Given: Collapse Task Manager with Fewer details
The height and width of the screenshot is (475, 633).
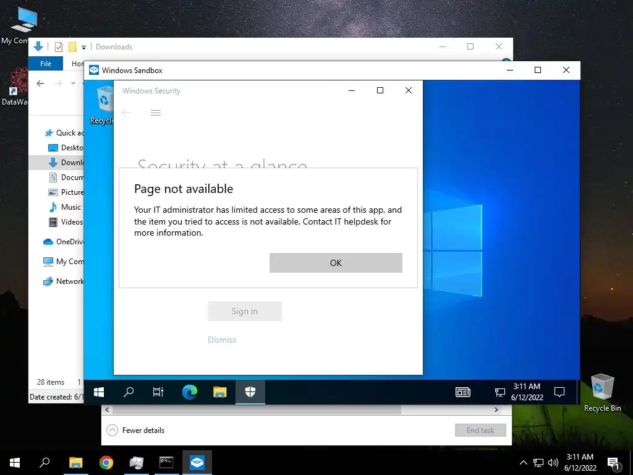Looking at the screenshot, I should click(135, 430).
